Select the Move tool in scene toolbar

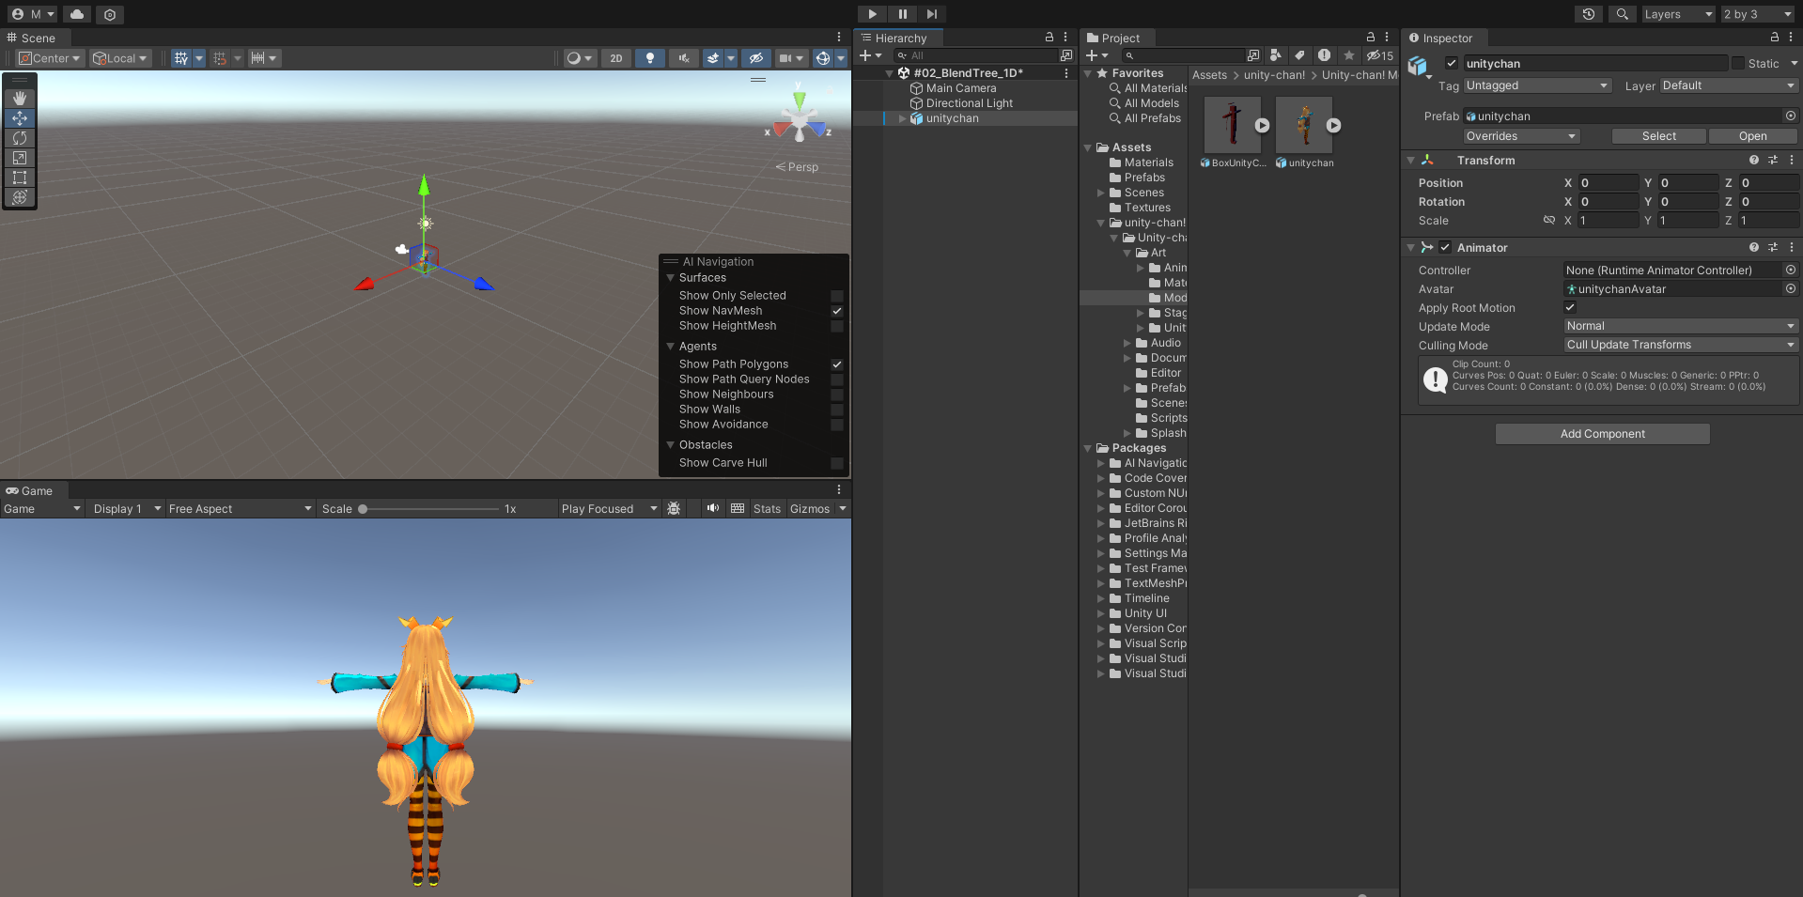coord(19,118)
